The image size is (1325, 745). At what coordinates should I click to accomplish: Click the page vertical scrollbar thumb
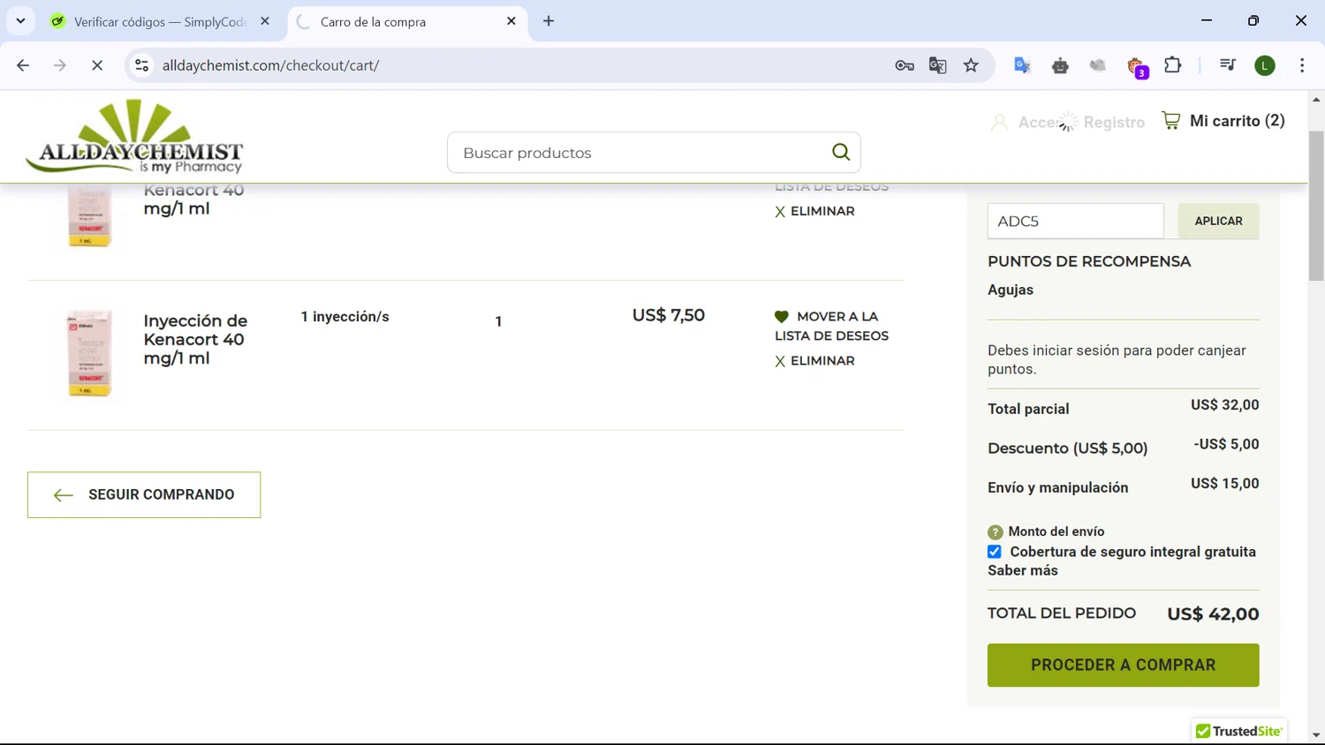[x=1316, y=206]
